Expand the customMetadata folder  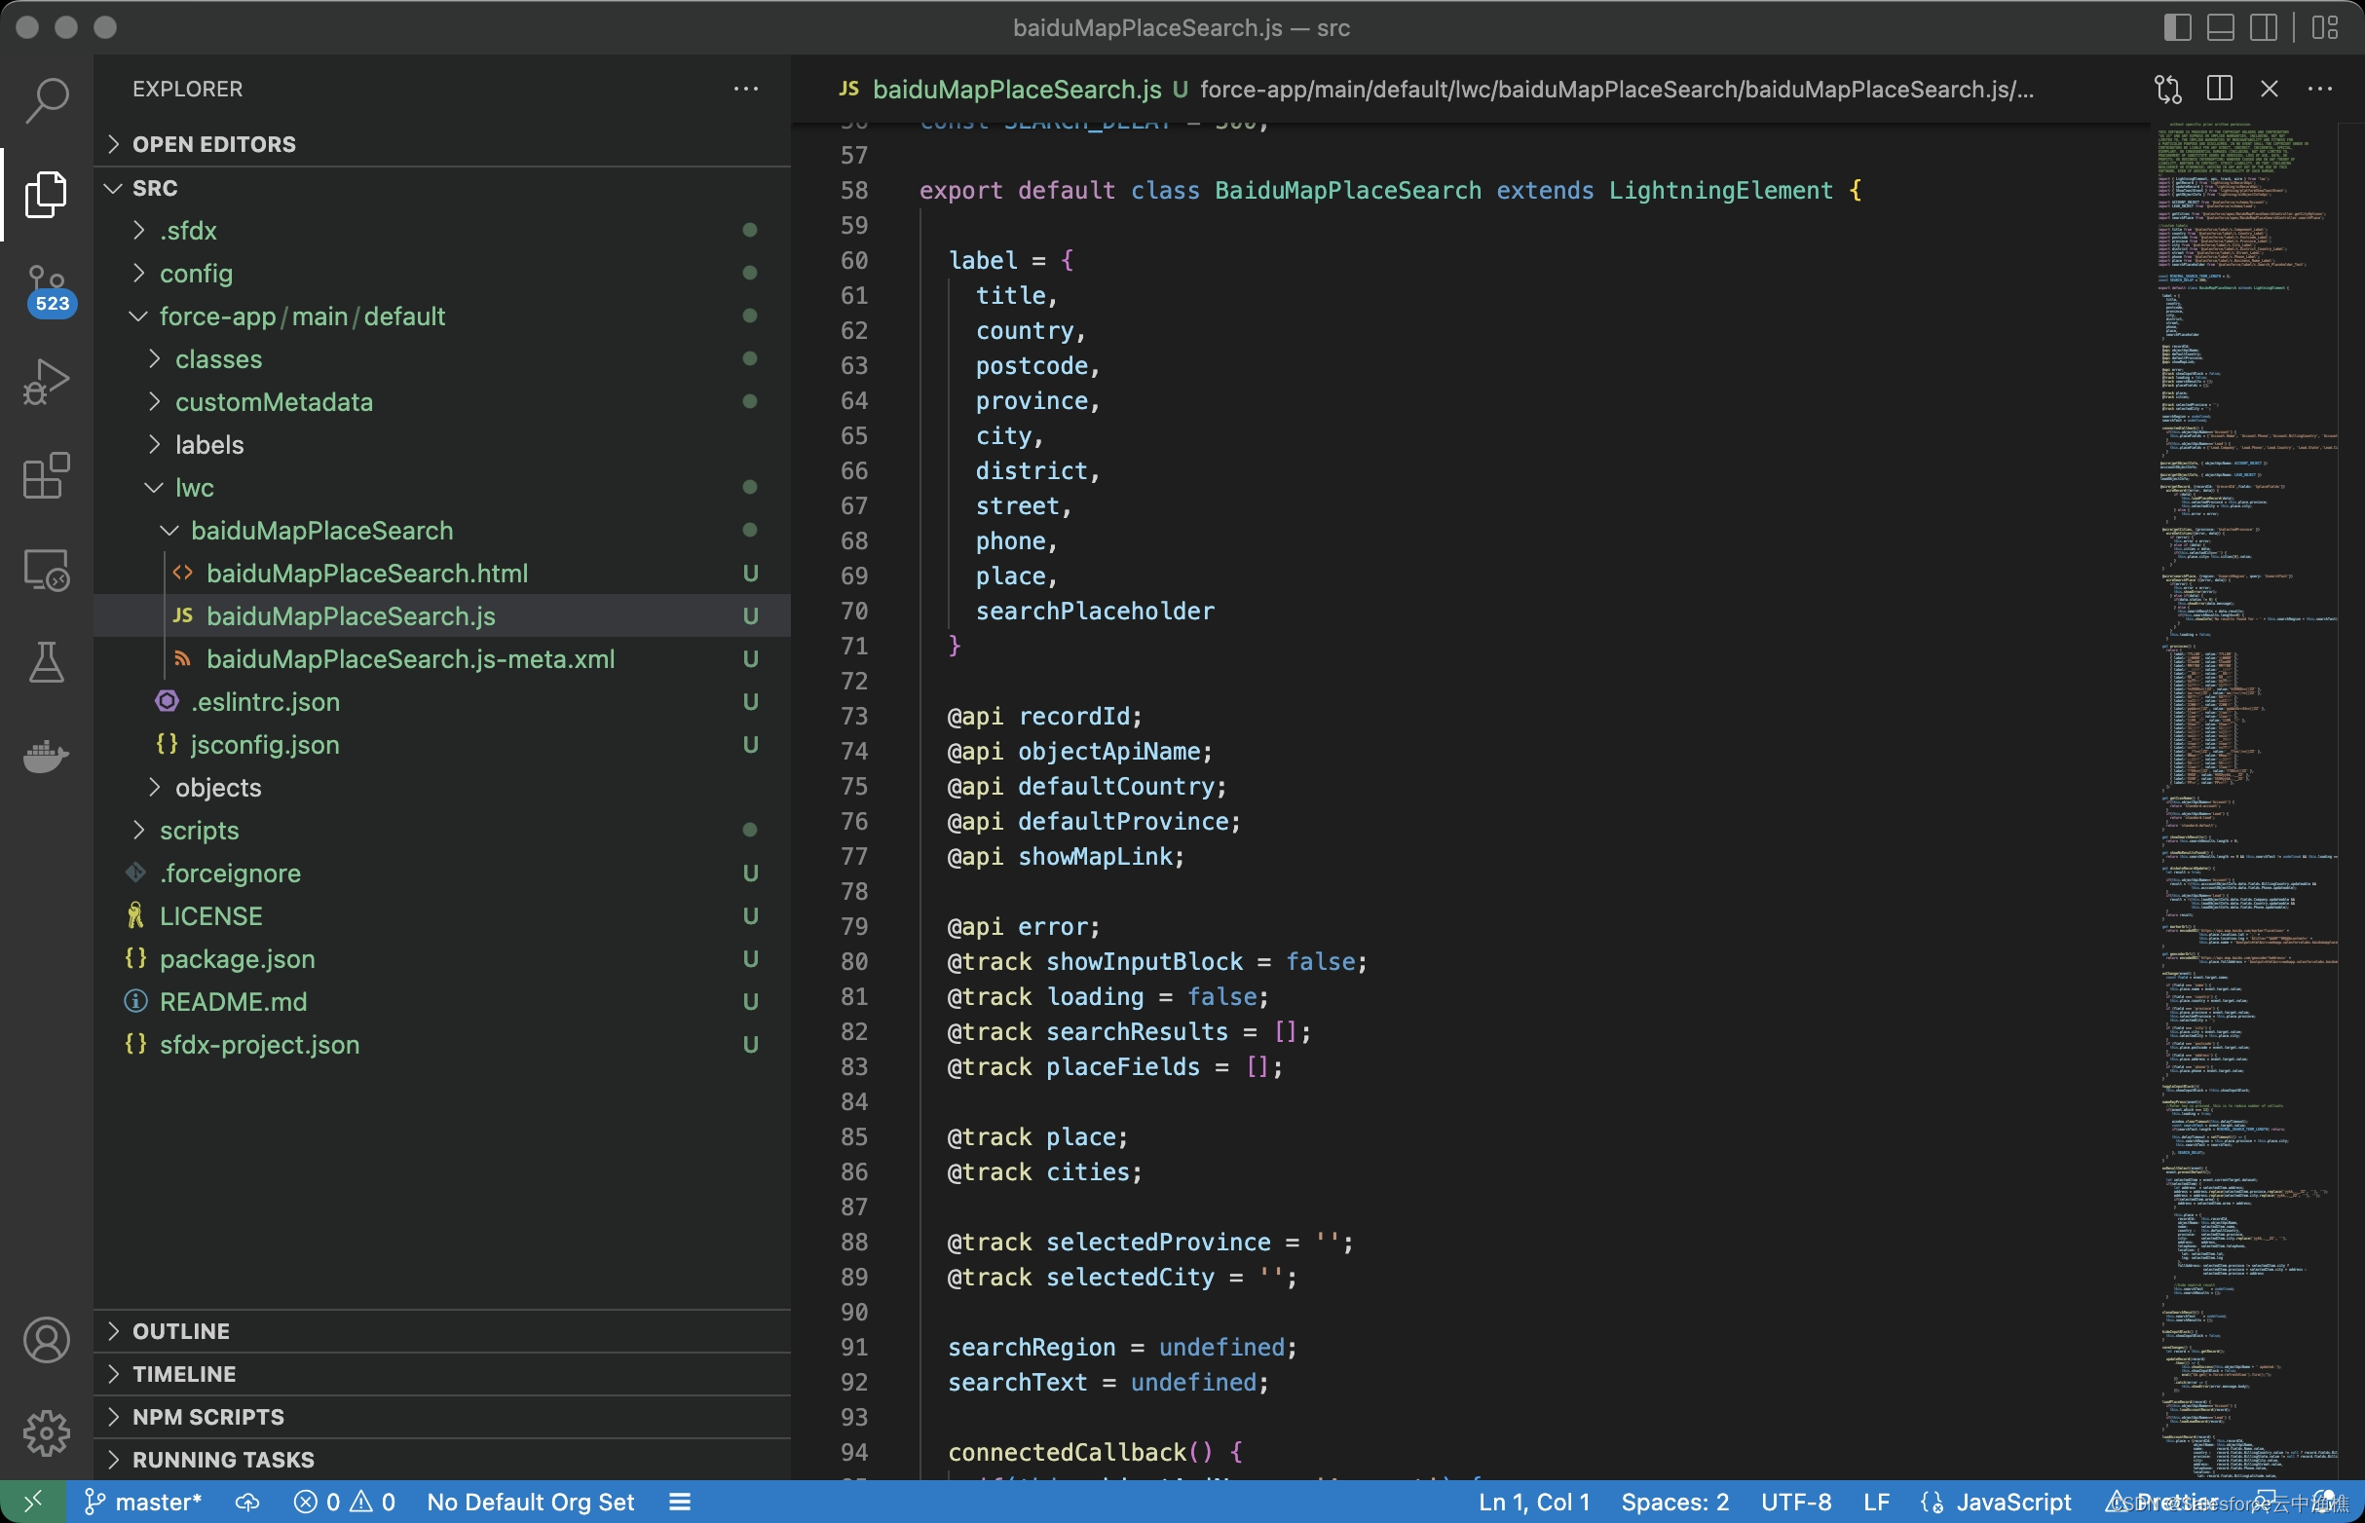pos(442,401)
